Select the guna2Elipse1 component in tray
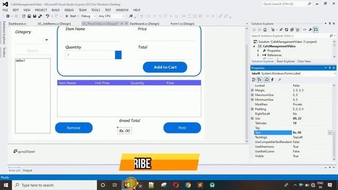This screenshot has width=338, height=190. point(24,151)
